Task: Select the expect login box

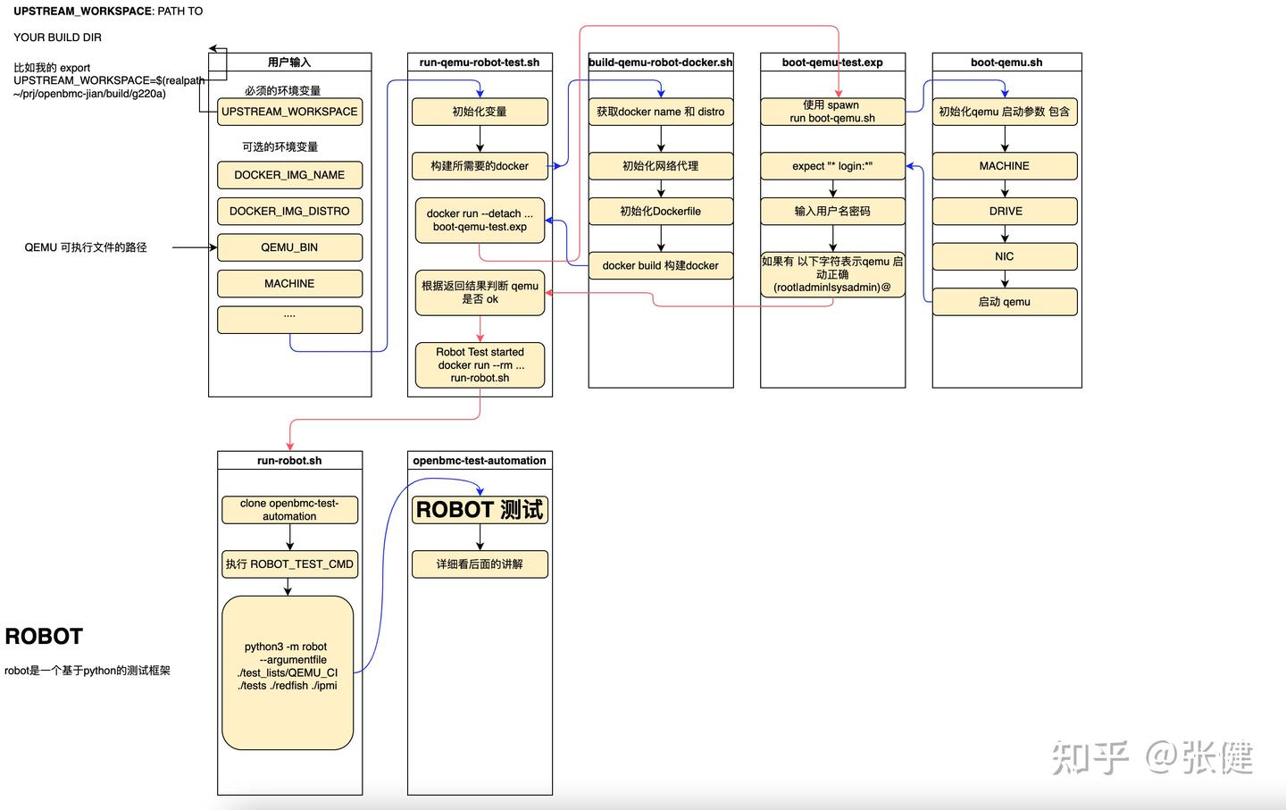Action: pyautogui.click(x=832, y=166)
